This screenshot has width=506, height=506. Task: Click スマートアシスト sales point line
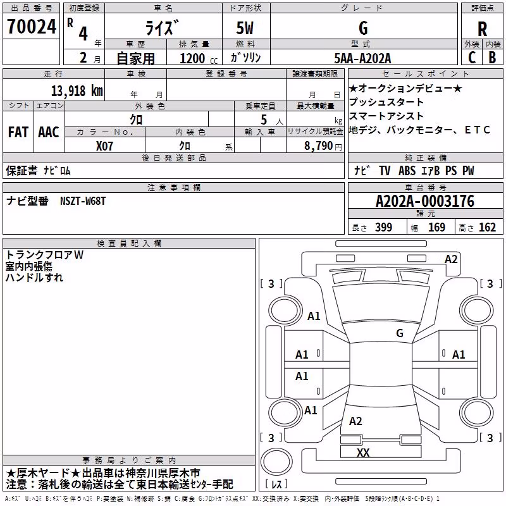coord(386,116)
